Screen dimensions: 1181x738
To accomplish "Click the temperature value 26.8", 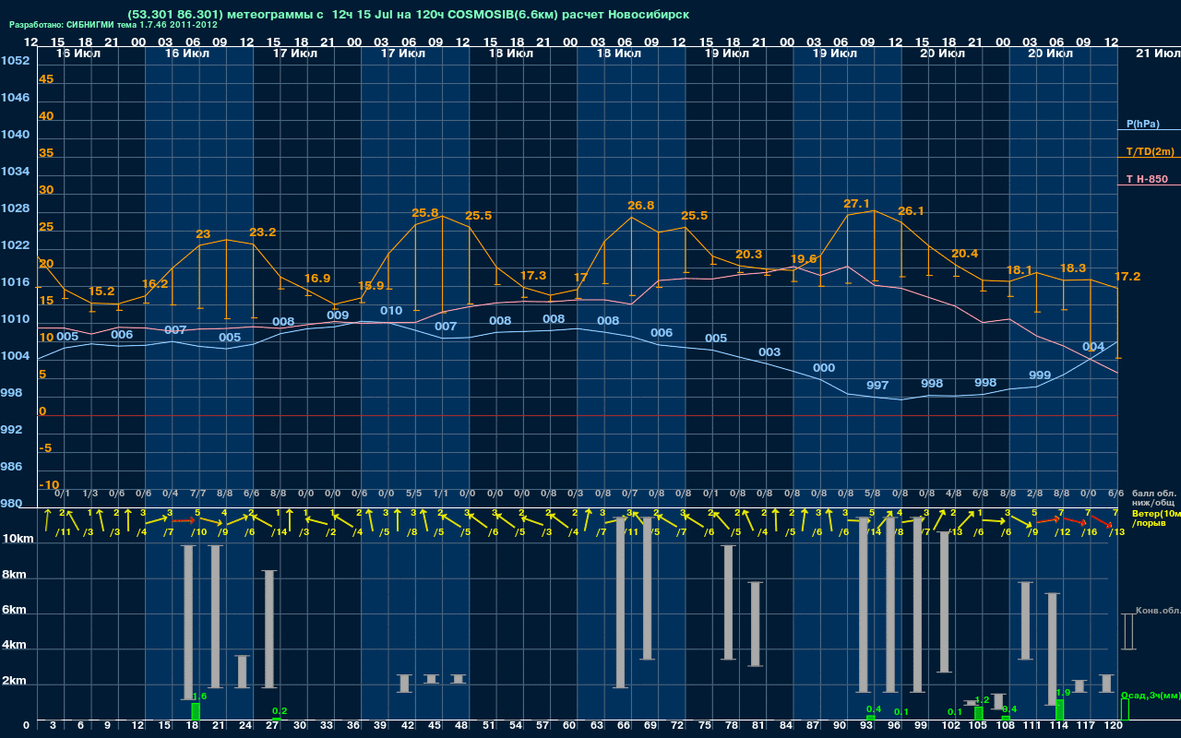I will (640, 206).
